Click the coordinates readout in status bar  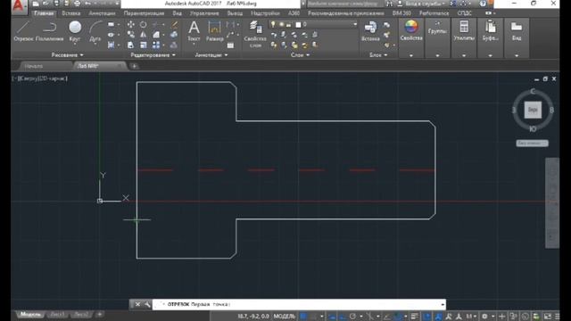click(x=253, y=317)
